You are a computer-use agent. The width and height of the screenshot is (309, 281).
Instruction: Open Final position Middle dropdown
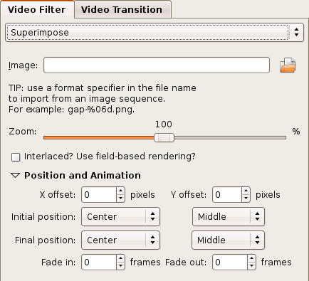[x=228, y=240]
